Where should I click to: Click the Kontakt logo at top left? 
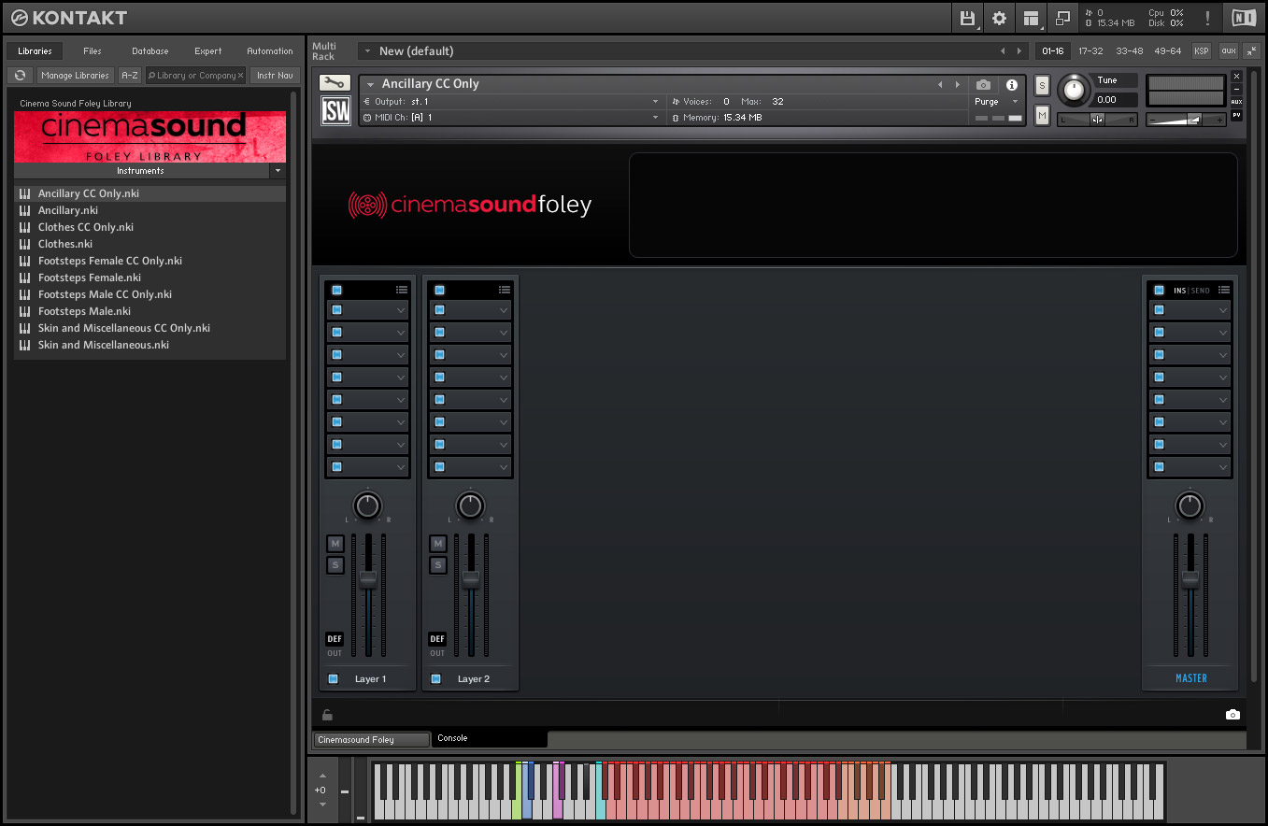pyautogui.click(x=69, y=18)
